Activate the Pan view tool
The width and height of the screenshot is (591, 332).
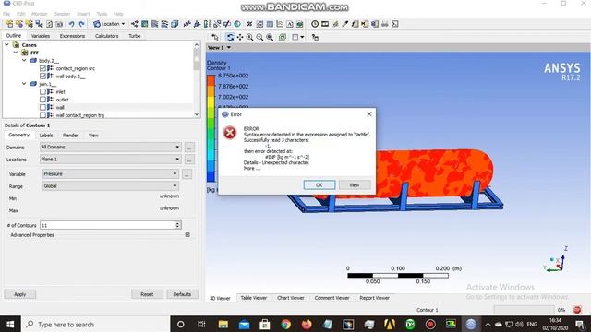point(240,37)
